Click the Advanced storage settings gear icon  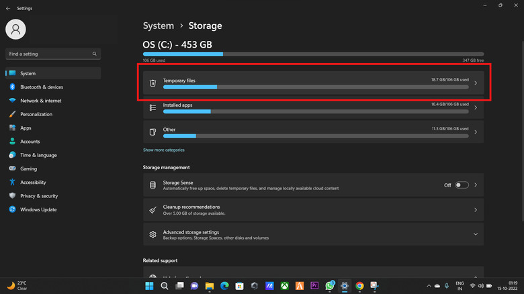click(152, 235)
